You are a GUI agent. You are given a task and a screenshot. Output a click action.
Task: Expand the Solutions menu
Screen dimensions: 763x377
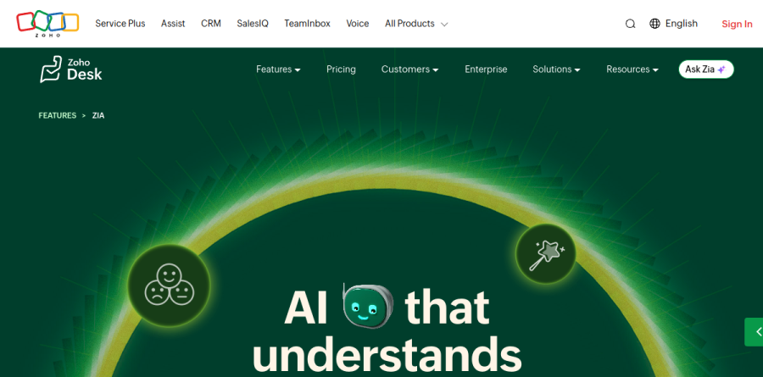(x=556, y=69)
